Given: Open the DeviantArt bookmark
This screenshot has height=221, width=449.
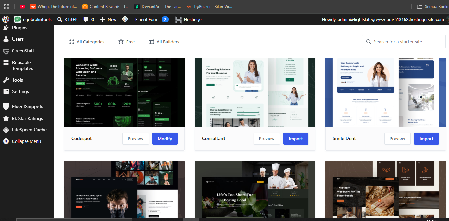Looking at the screenshot, I should tap(158, 6).
